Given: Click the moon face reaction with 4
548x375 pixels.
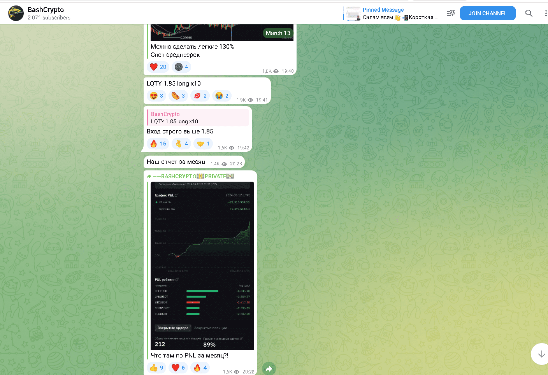Looking at the screenshot, I should click(x=181, y=67).
